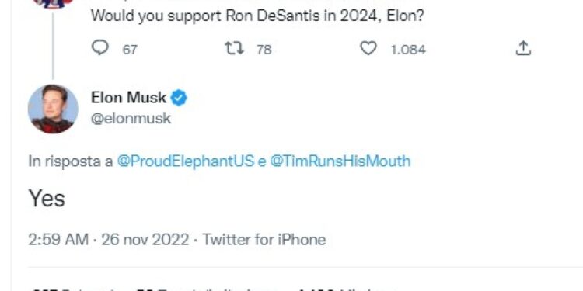The height and width of the screenshot is (291, 583).
Task: Open the @ProudElephantUS mention link
Action: coord(186,161)
